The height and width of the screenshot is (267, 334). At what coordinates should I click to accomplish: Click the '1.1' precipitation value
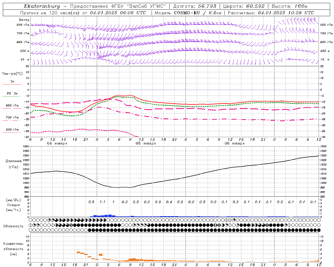tap(102, 202)
